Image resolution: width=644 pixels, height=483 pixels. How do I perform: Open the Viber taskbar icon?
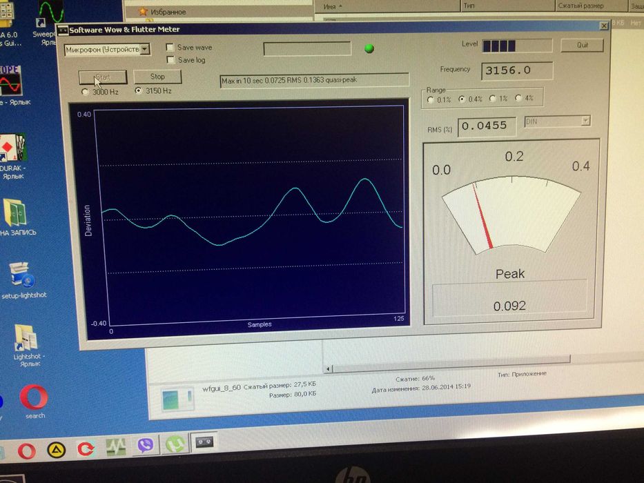(145, 445)
